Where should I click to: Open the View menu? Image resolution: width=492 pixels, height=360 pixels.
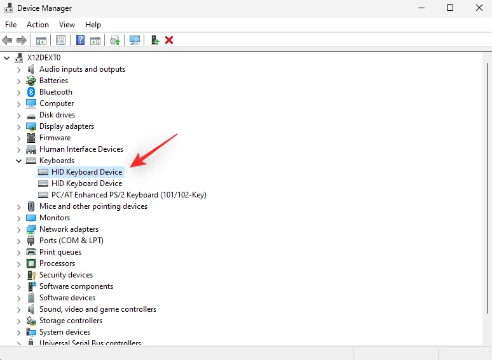tap(67, 25)
